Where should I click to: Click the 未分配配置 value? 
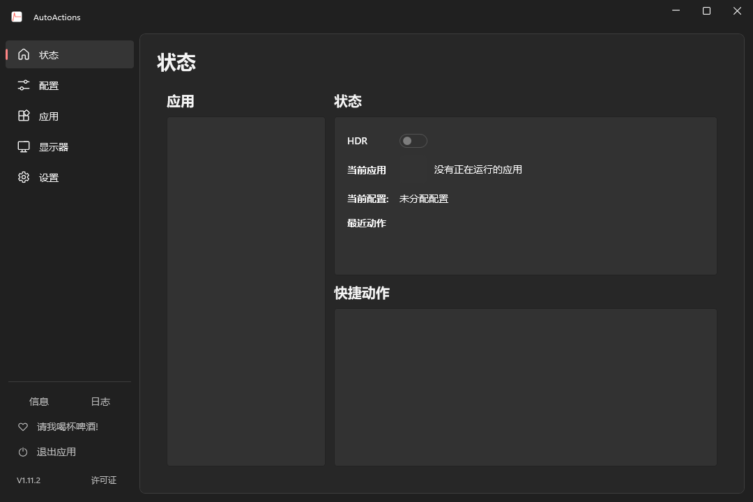pos(424,199)
